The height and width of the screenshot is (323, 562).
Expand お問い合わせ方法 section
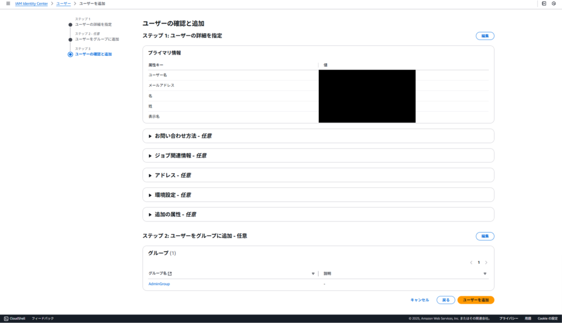pos(318,136)
